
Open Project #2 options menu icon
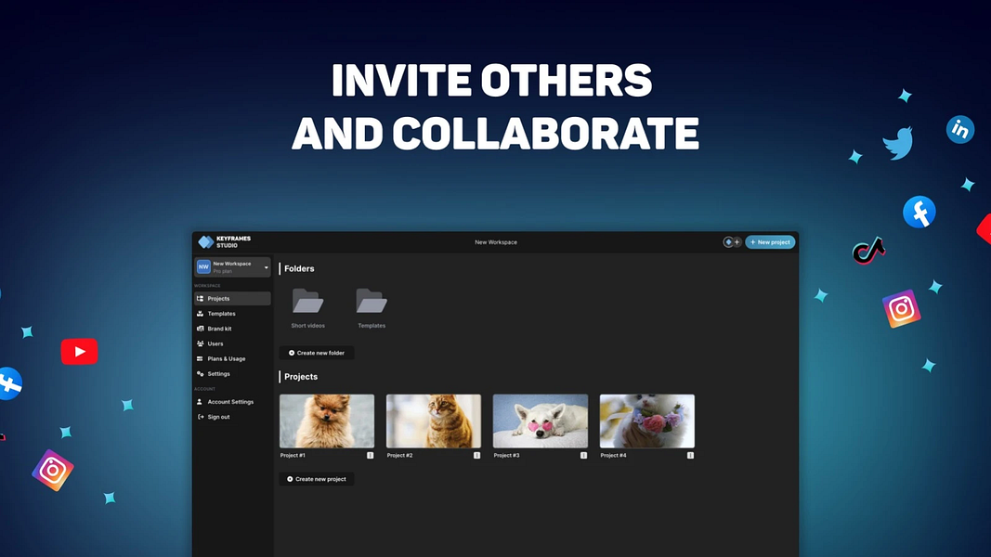click(477, 455)
